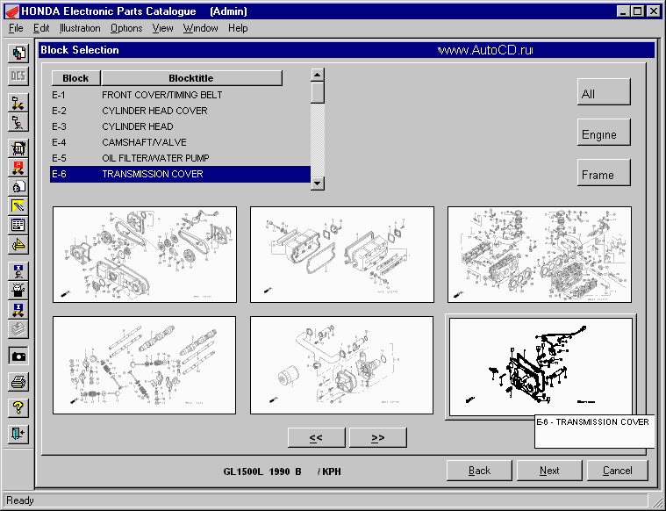666x511 pixels.
Task: Click the stacked color pages icon
Action: pyautogui.click(x=18, y=54)
